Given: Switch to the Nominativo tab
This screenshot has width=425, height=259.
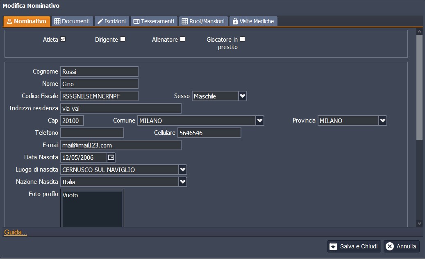Looking at the screenshot, I should coord(27,21).
